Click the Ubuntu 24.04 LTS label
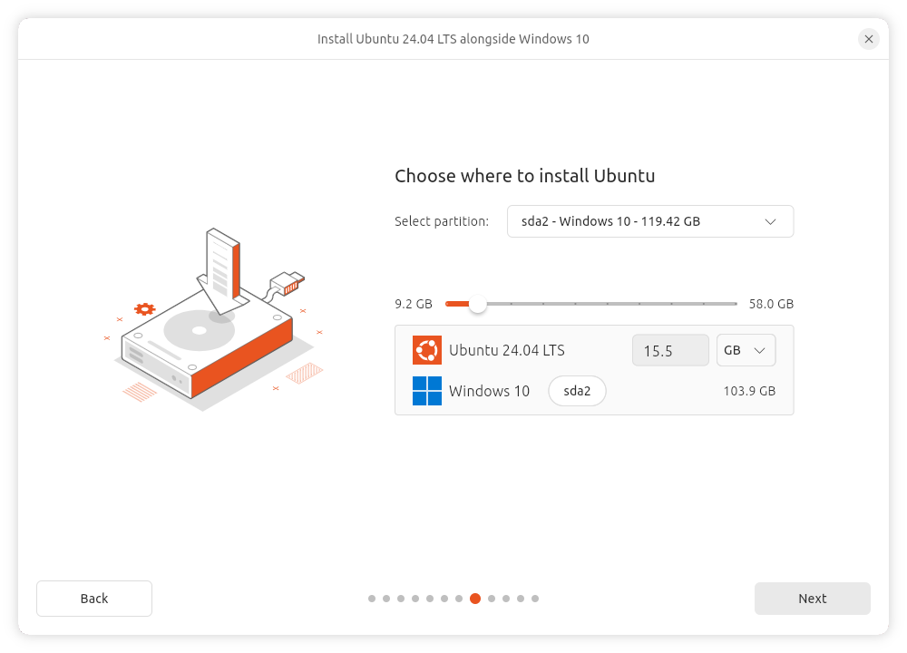 click(506, 350)
